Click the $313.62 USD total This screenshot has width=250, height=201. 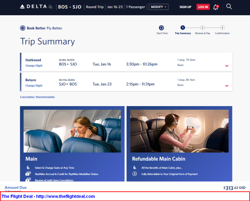(234, 188)
